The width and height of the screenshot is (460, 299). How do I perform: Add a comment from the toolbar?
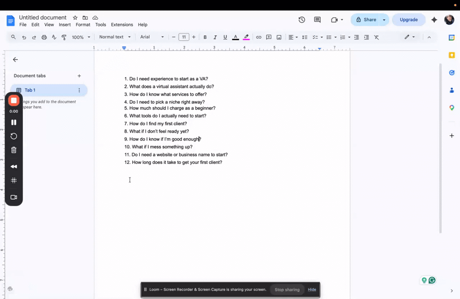(269, 37)
